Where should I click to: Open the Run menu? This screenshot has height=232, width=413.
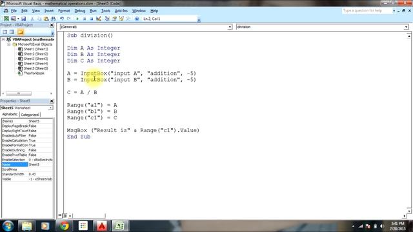point(93,11)
